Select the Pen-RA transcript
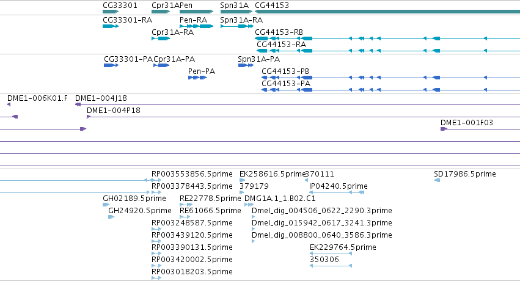 click(x=196, y=26)
